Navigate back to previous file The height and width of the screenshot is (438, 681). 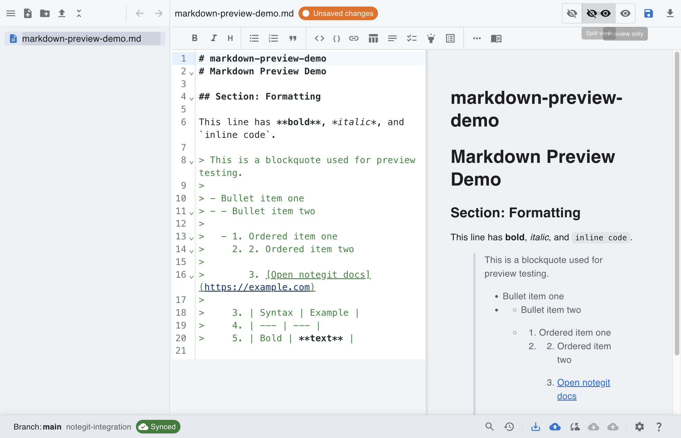click(x=140, y=13)
